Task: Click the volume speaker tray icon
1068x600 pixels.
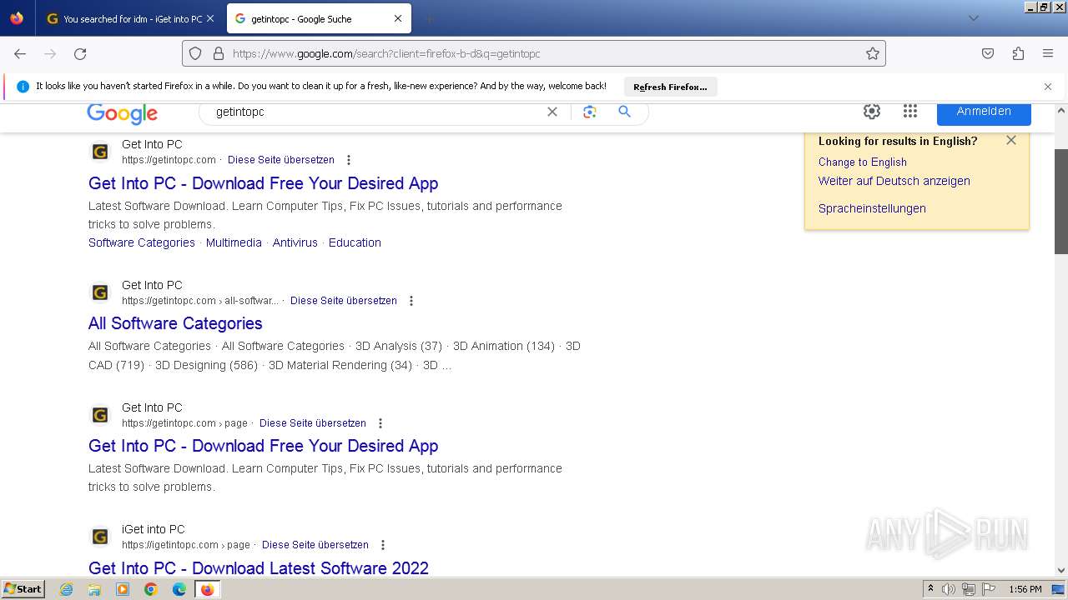Action: (x=949, y=589)
